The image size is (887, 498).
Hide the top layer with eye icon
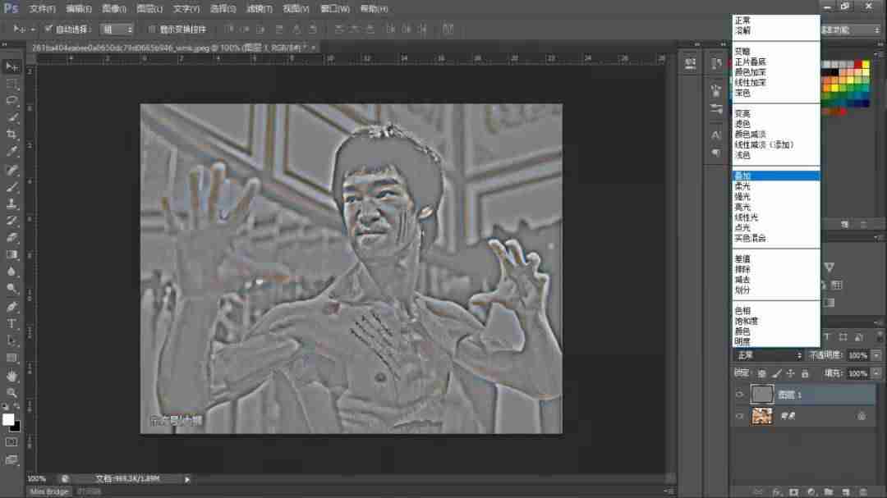[x=739, y=395]
